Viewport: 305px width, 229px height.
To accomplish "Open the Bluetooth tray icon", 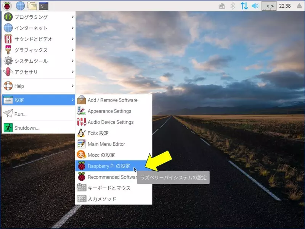I will 233,6.
